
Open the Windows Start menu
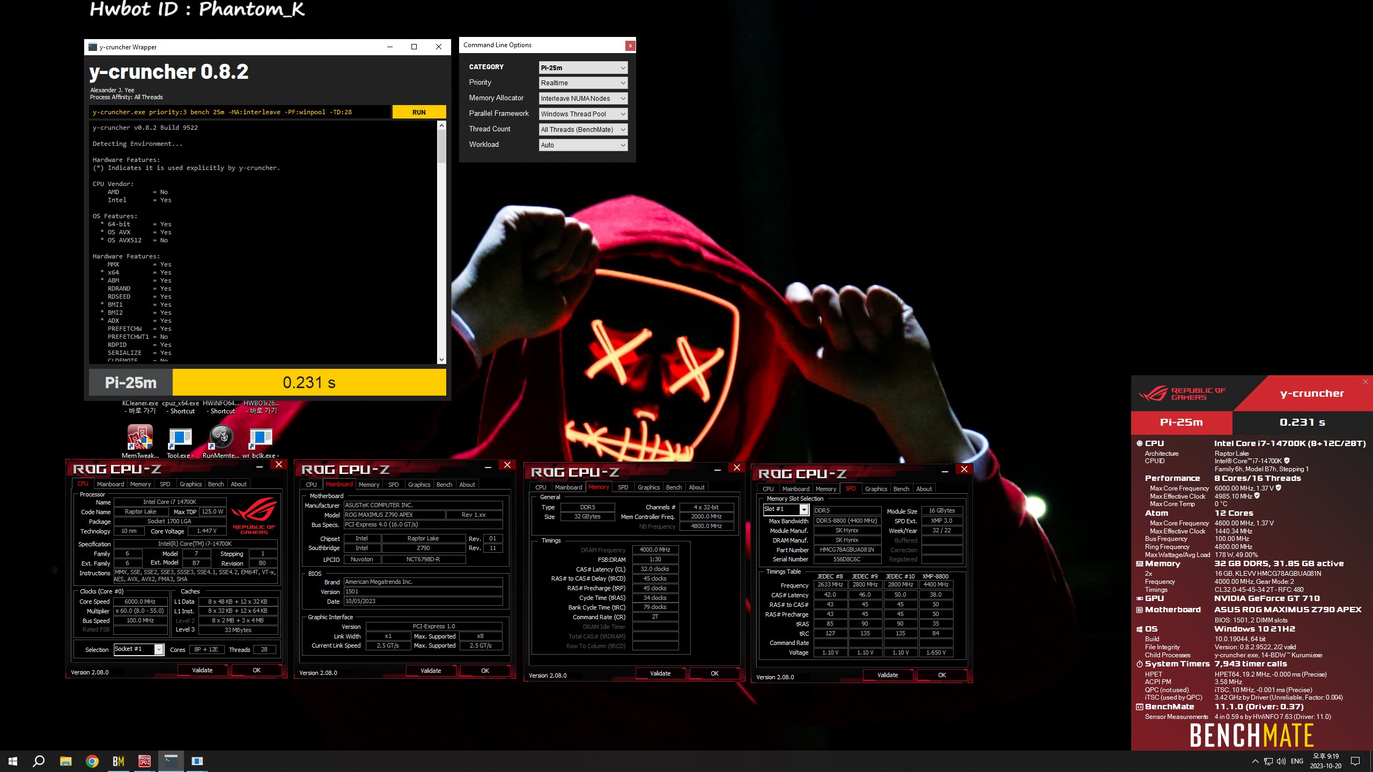13,761
